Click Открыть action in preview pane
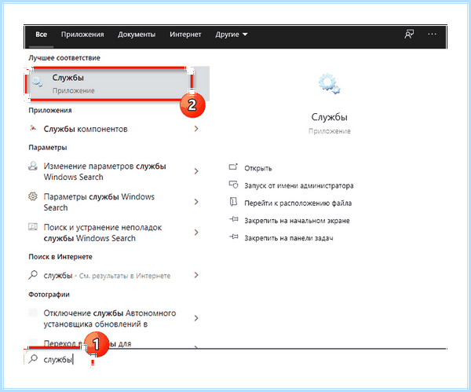The width and height of the screenshot is (471, 392). 258,168
